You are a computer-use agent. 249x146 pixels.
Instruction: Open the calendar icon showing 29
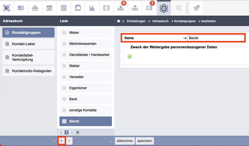click(x=49, y=8)
